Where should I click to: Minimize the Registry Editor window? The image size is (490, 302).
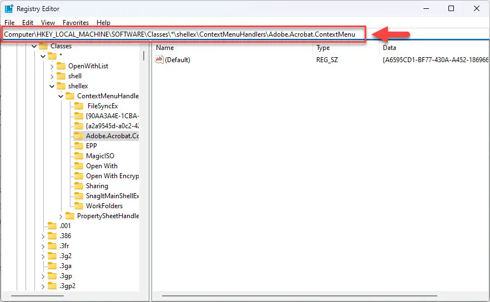tap(426, 8)
